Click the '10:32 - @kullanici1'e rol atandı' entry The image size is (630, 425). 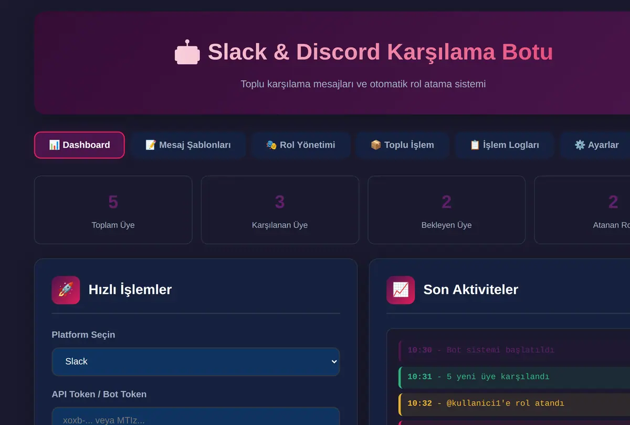pyautogui.click(x=514, y=404)
